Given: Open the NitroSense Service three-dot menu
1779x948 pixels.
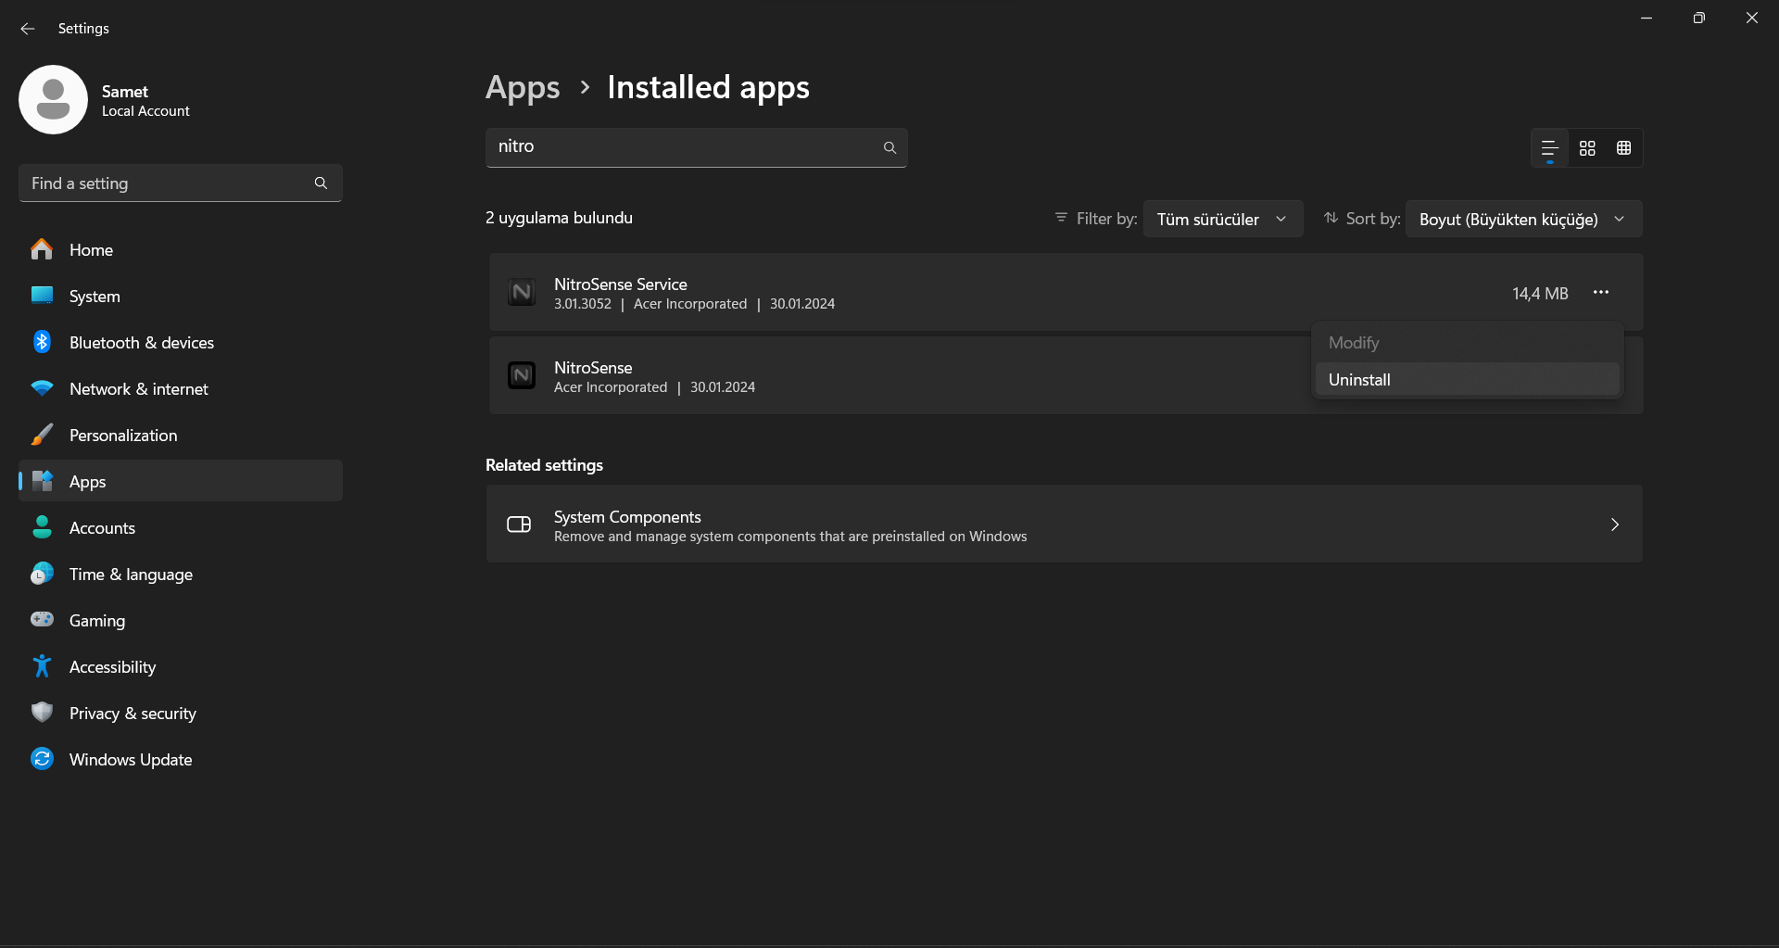Looking at the screenshot, I should click(1600, 293).
